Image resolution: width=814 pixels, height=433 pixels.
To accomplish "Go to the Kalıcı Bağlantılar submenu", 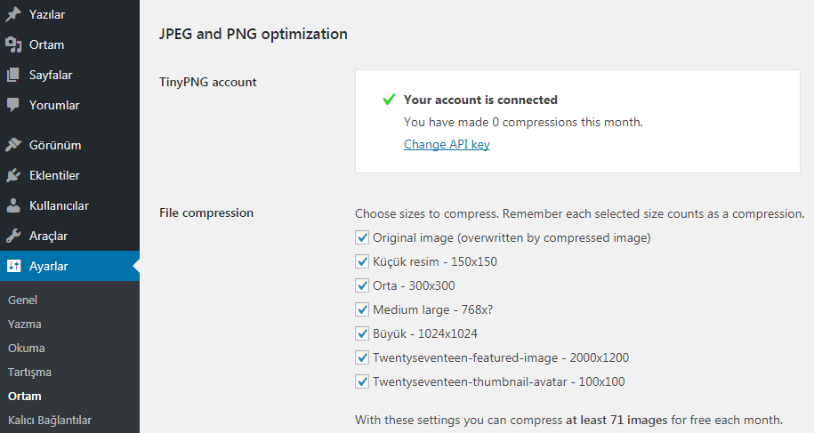I will click(x=50, y=420).
